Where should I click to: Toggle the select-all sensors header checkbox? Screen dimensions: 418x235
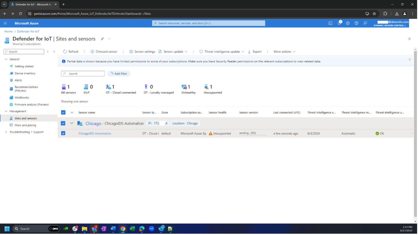(x=63, y=113)
